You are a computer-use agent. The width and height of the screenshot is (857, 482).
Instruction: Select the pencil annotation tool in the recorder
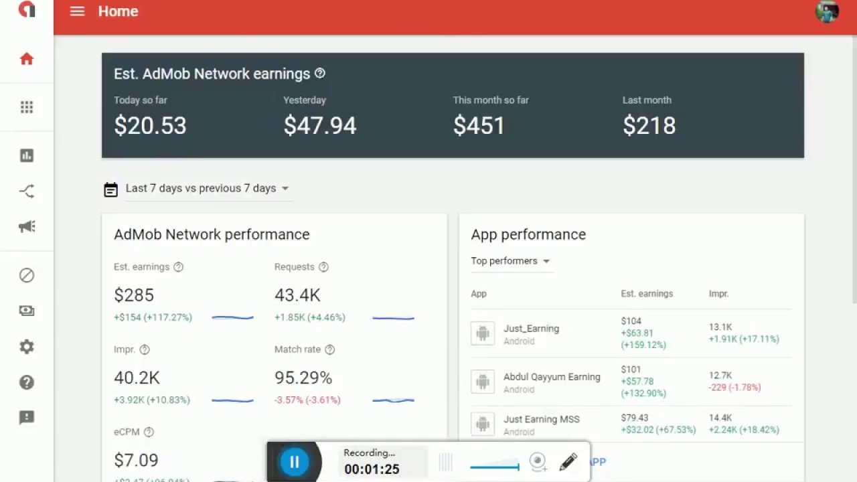568,461
